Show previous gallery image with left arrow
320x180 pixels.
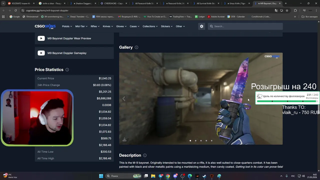click(124, 98)
